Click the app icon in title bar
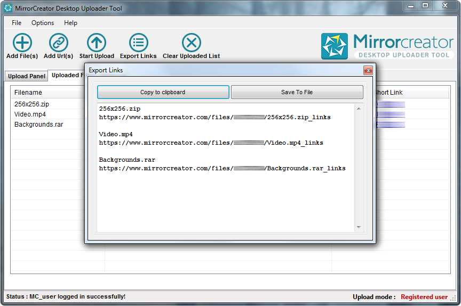461x306 pixels. [x=8, y=8]
